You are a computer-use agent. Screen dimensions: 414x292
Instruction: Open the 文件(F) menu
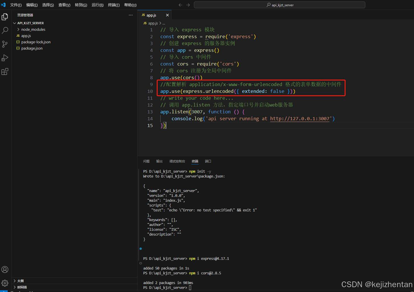pos(16,5)
